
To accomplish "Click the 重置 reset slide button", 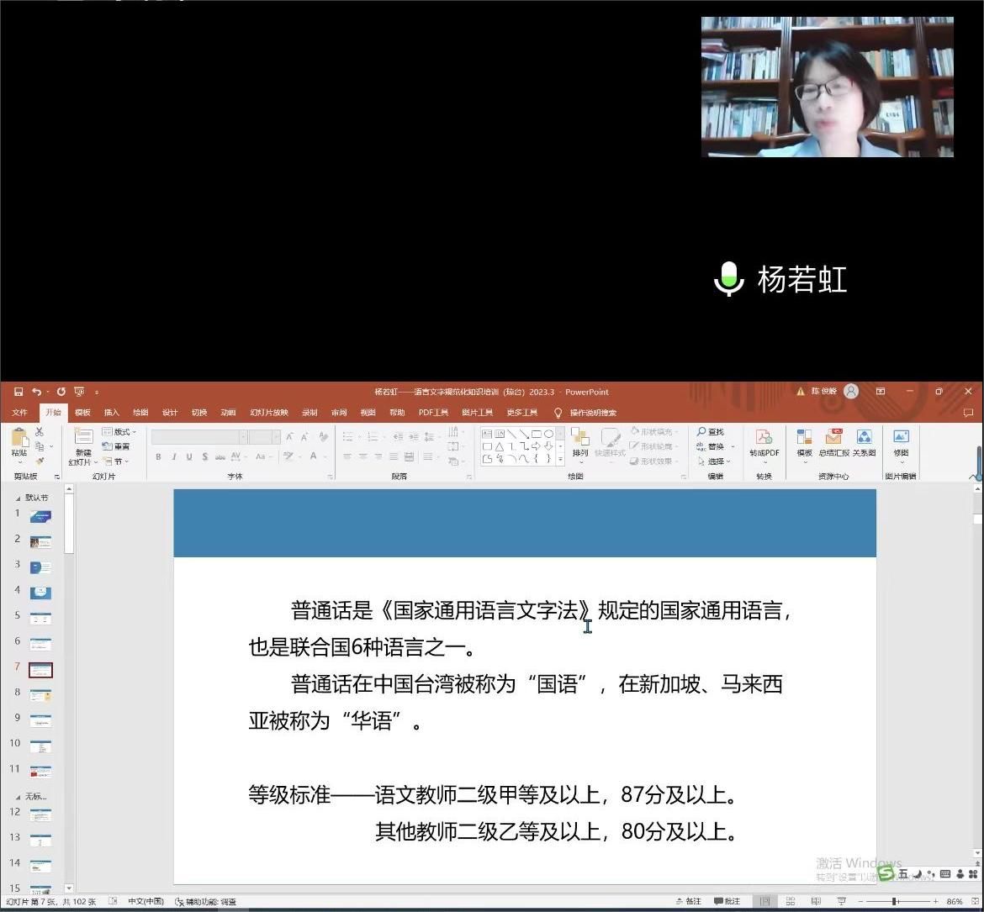I will pos(117,446).
